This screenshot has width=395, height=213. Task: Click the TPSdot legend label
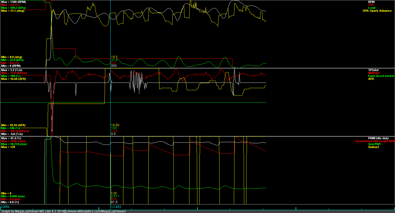[373, 70]
